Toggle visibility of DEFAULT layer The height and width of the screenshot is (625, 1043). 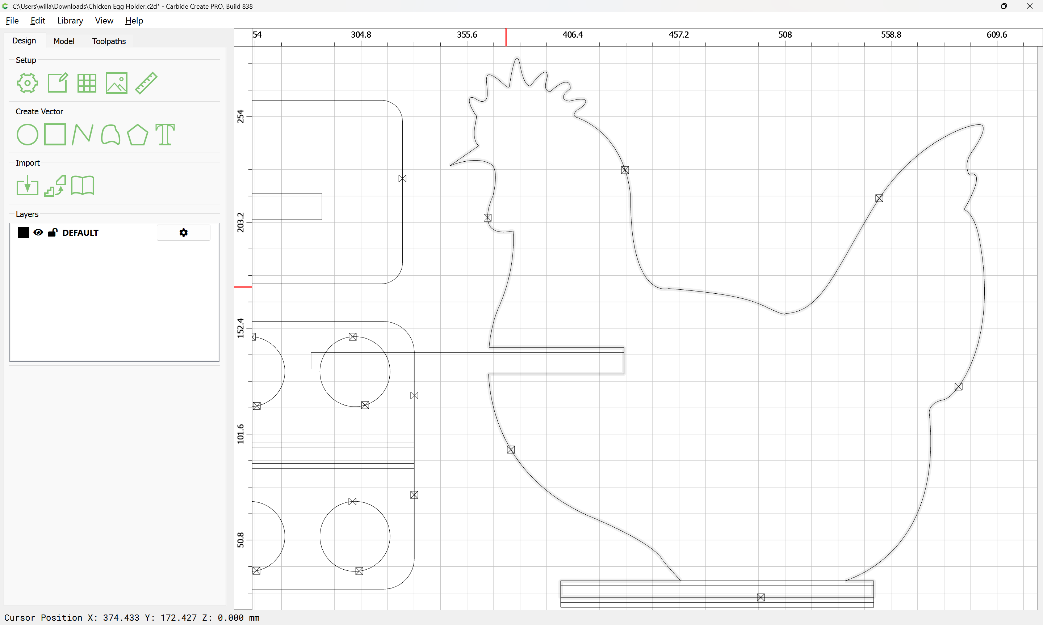pos(38,233)
